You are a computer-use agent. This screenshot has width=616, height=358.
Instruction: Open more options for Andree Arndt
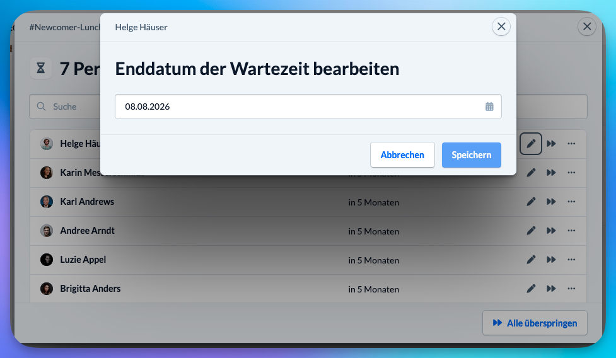(571, 231)
